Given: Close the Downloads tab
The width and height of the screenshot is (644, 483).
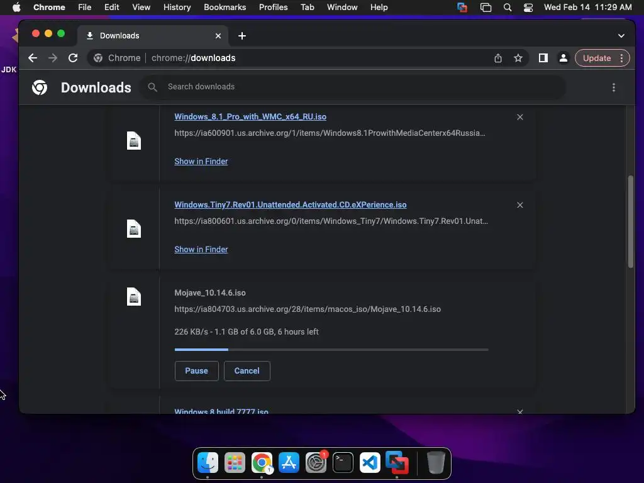Looking at the screenshot, I should click(218, 36).
